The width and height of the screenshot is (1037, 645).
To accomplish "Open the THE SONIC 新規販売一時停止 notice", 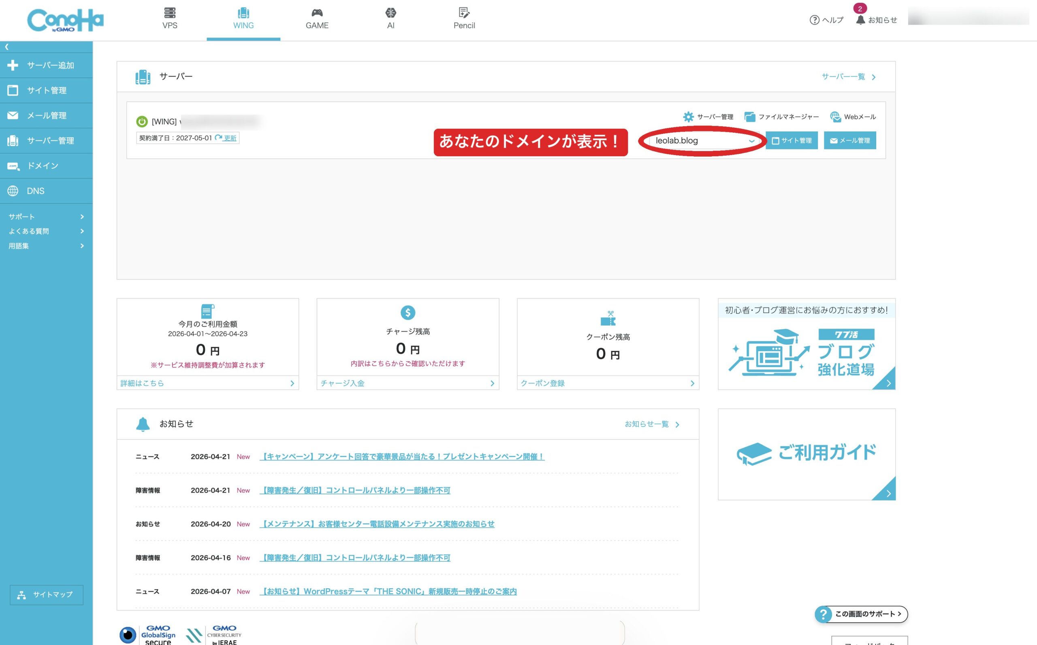I will 388,591.
